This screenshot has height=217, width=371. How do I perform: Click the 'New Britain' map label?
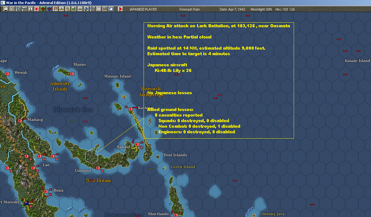(x=98, y=180)
